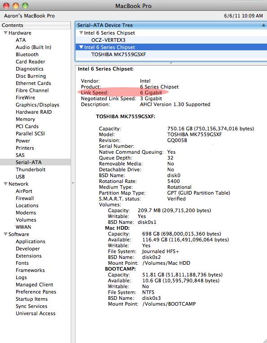Open Preference Panes entry
The width and height of the screenshot is (267, 343).
[x=36, y=292]
